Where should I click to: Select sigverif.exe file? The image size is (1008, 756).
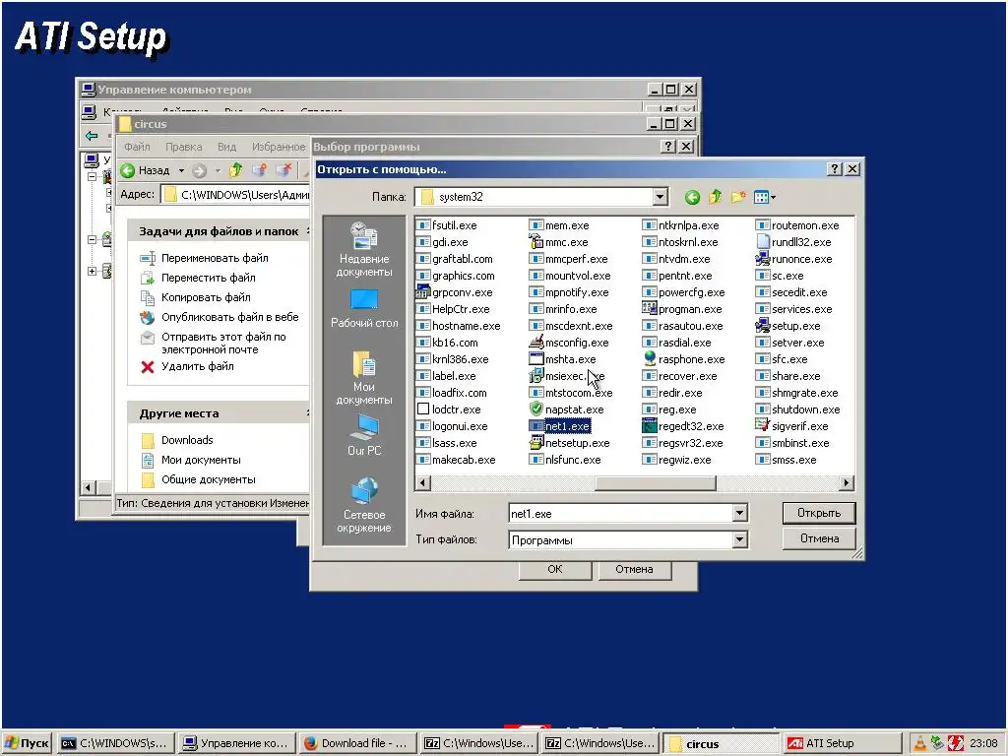[792, 426]
